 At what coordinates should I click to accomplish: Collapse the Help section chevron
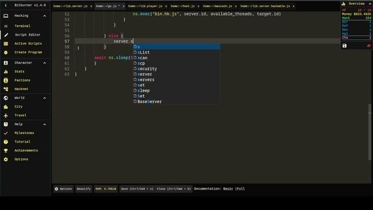point(44,124)
